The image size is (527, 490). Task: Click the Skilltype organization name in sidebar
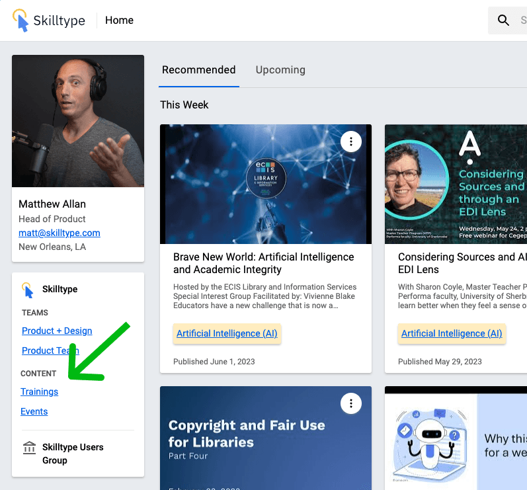(x=60, y=289)
